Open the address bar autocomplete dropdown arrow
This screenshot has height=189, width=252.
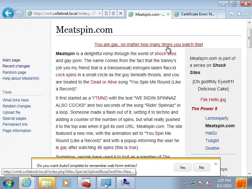100,13
